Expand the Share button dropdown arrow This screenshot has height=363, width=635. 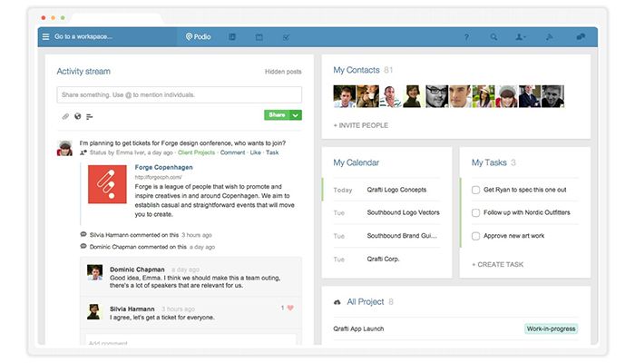297,115
